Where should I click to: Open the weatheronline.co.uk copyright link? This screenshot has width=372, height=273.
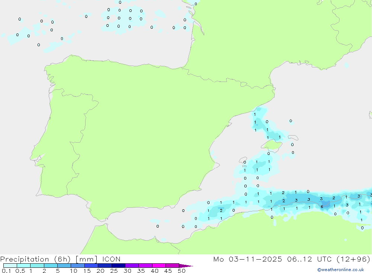341,270
